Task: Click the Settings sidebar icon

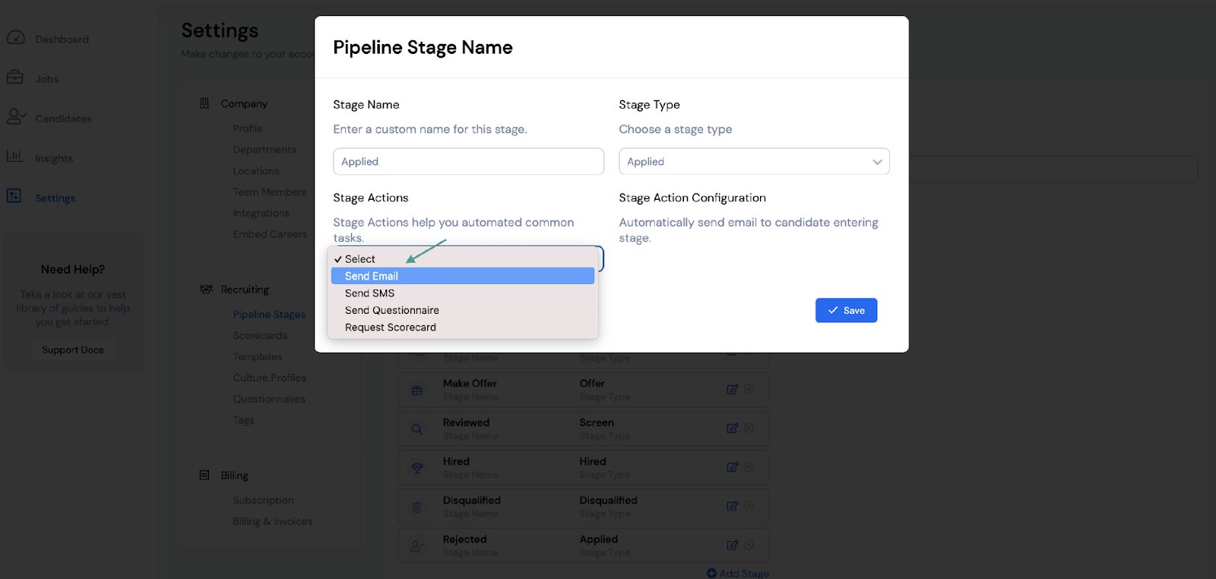Action: pyautogui.click(x=14, y=196)
